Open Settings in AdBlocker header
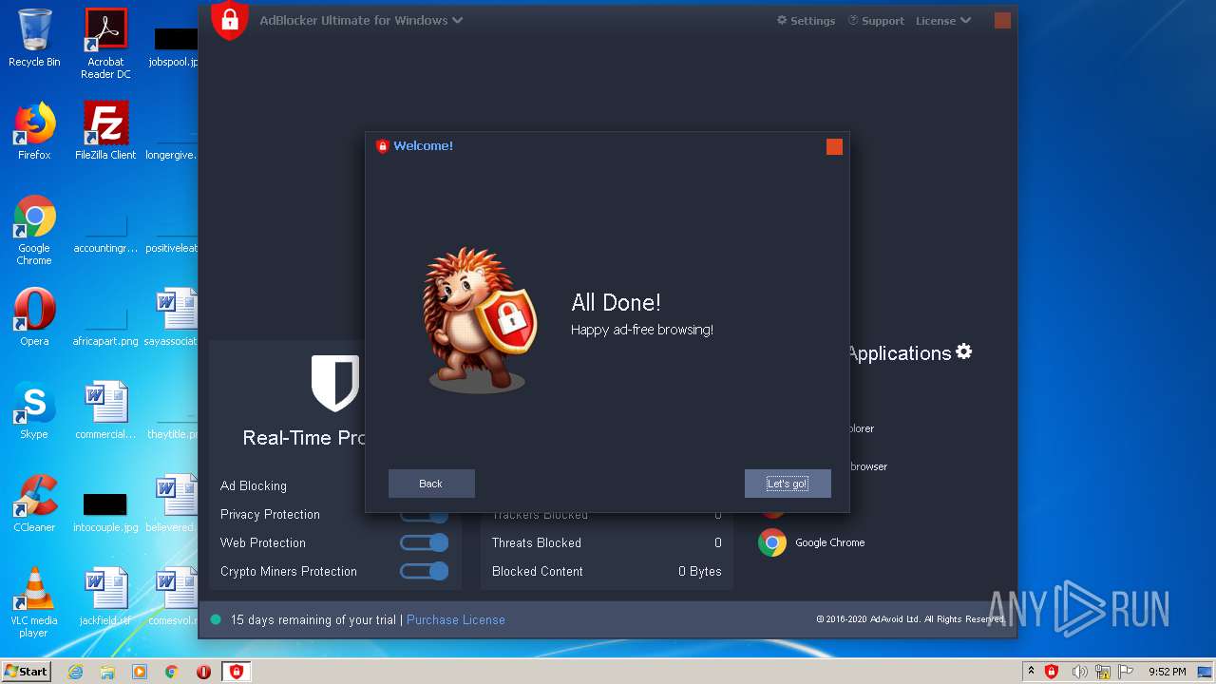The height and width of the screenshot is (684, 1216). click(806, 20)
